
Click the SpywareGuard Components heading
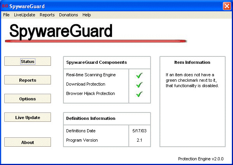[96, 62]
